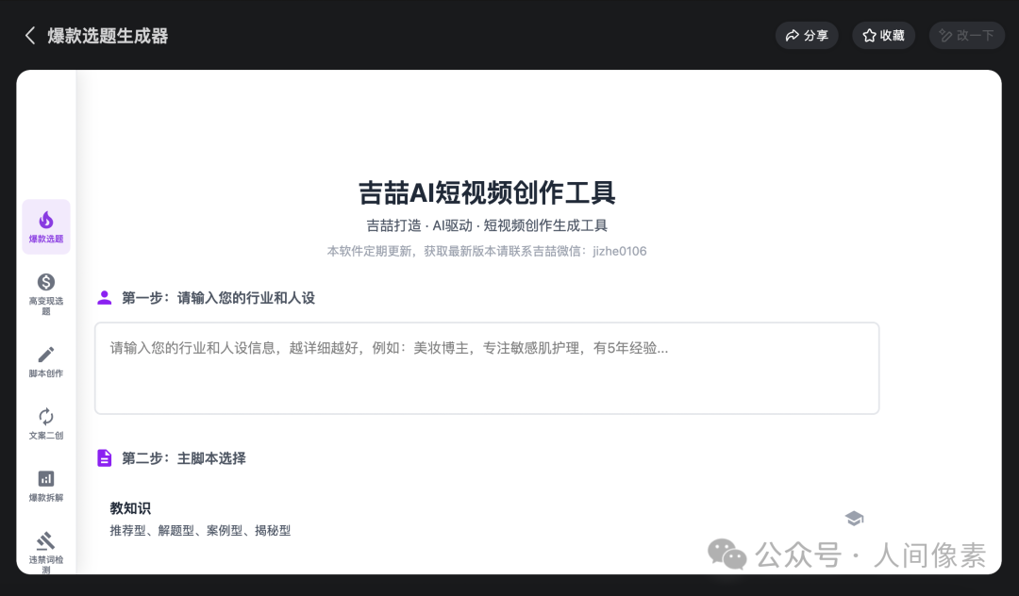Viewport: 1019px width, 596px height.
Task: Click the 第一步：请输入您的行业和人设 heading text
Action: (218, 298)
